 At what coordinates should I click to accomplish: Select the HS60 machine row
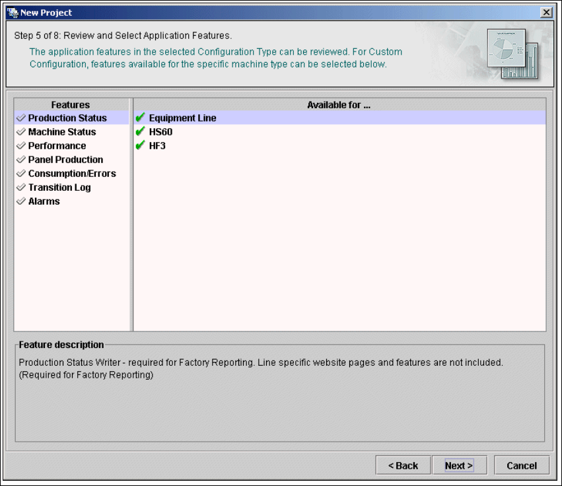pyautogui.click(x=340, y=132)
